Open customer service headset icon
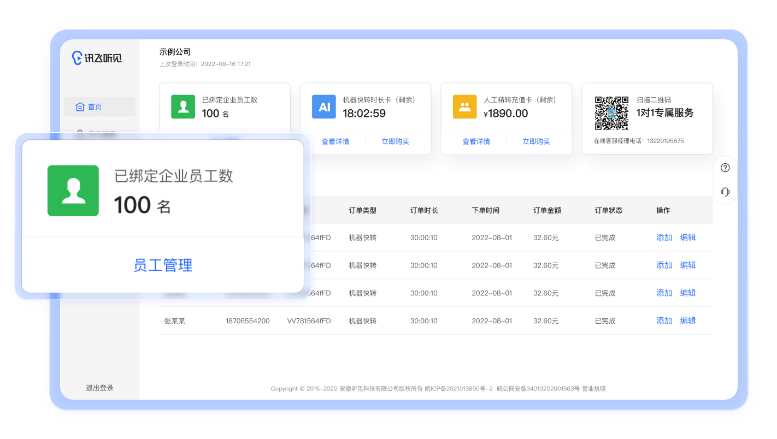This screenshot has height=439, width=777. tap(725, 192)
